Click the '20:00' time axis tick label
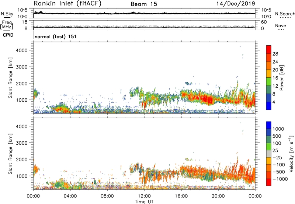The width and height of the screenshot is (295, 204). [218, 196]
